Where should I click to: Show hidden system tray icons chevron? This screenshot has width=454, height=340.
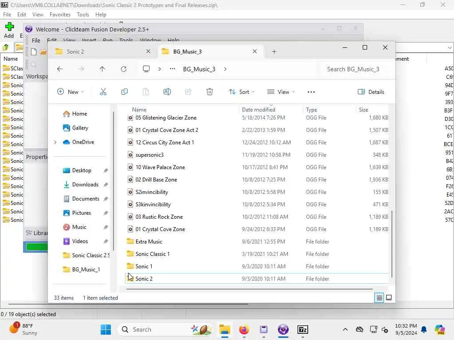click(345, 329)
